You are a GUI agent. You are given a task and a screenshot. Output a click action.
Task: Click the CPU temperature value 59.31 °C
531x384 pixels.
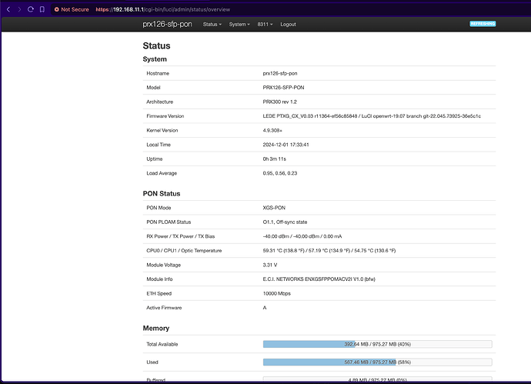(329, 251)
